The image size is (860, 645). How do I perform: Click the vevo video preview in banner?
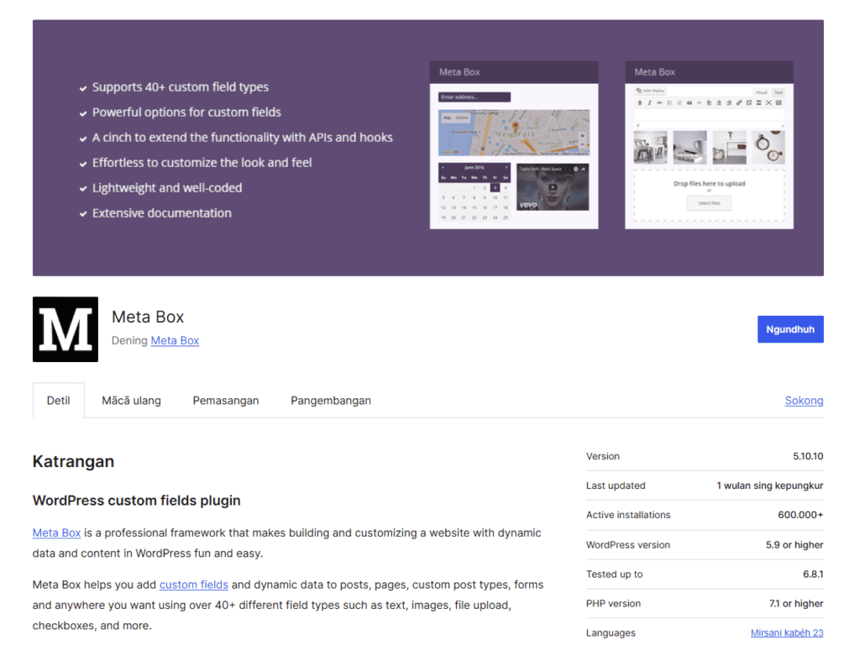tap(553, 187)
